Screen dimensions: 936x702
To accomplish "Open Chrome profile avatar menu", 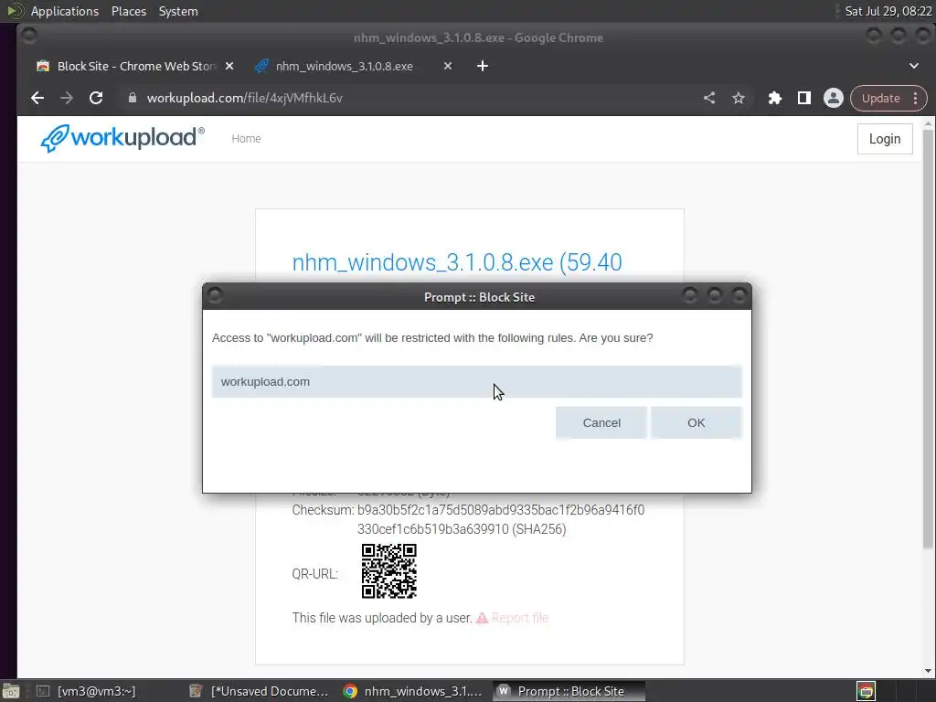I will [834, 98].
